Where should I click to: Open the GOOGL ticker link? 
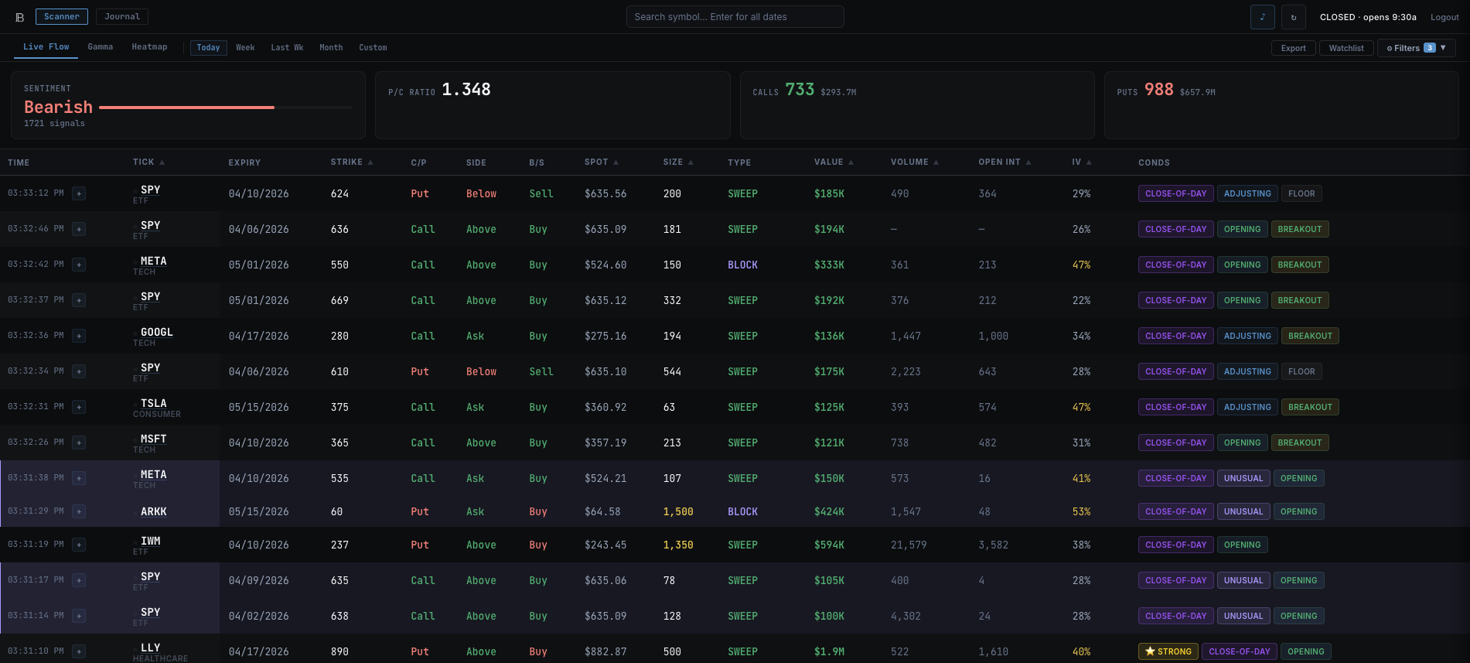(157, 333)
